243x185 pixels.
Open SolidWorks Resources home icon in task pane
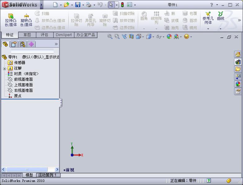click(x=238, y=54)
